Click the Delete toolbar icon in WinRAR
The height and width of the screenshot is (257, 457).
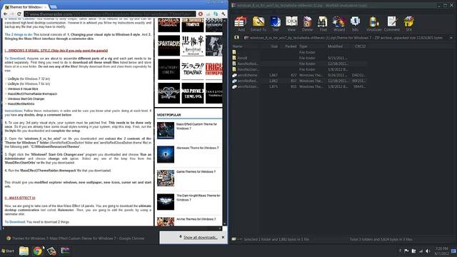pos(307,24)
